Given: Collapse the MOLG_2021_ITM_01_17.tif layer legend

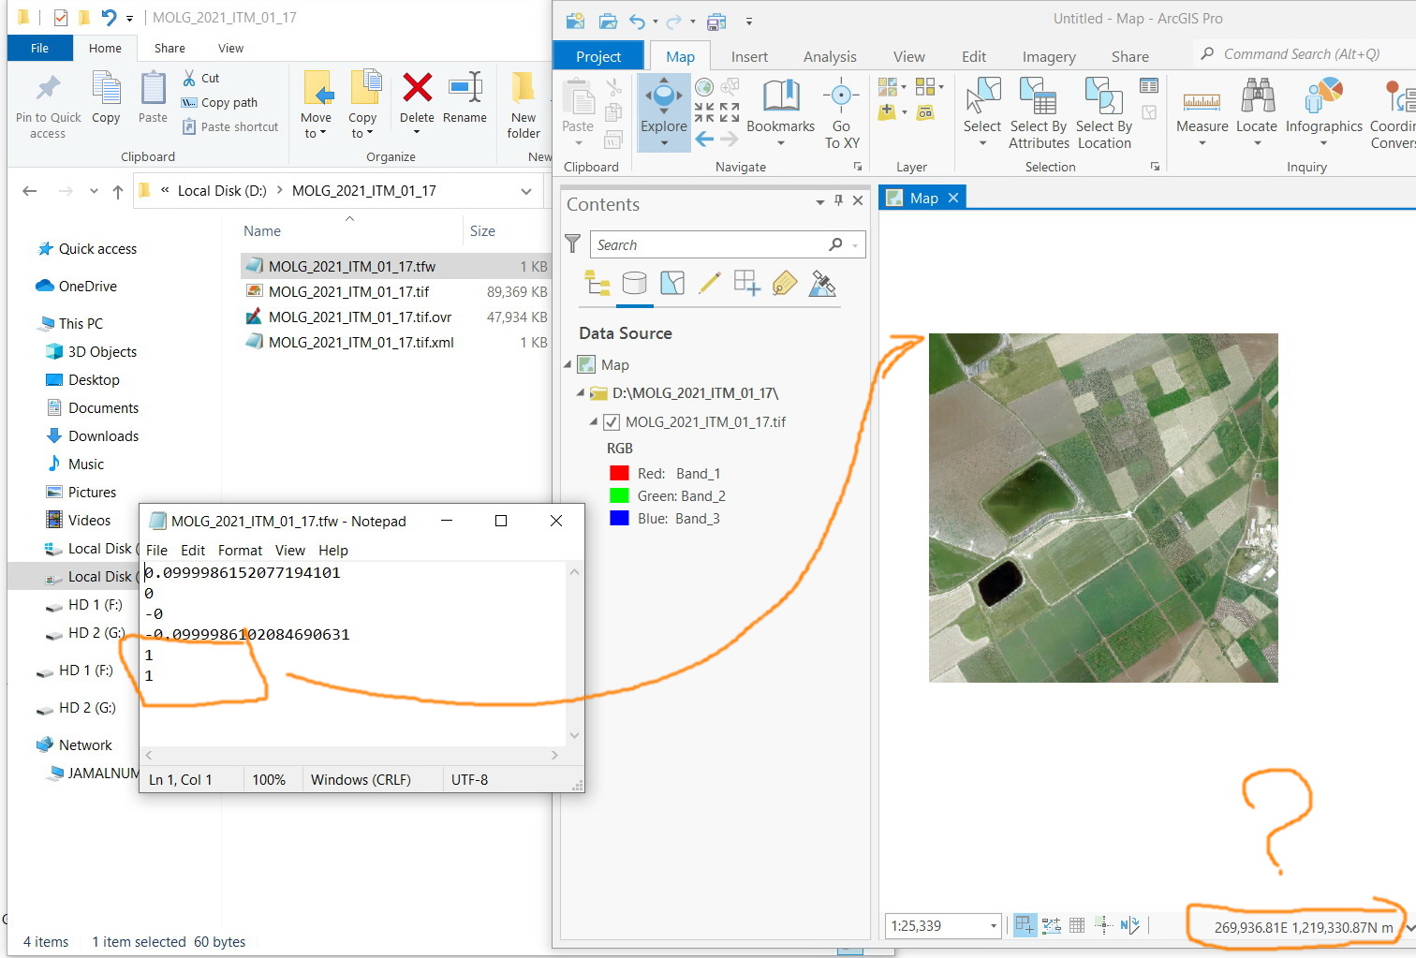Looking at the screenshot, I should tap(594, 422).
